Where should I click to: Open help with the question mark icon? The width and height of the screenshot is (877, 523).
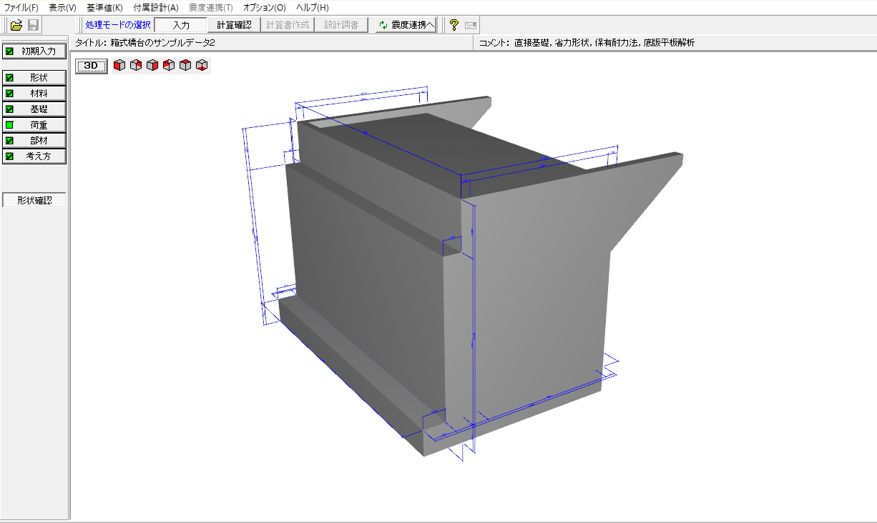point(454,25)
